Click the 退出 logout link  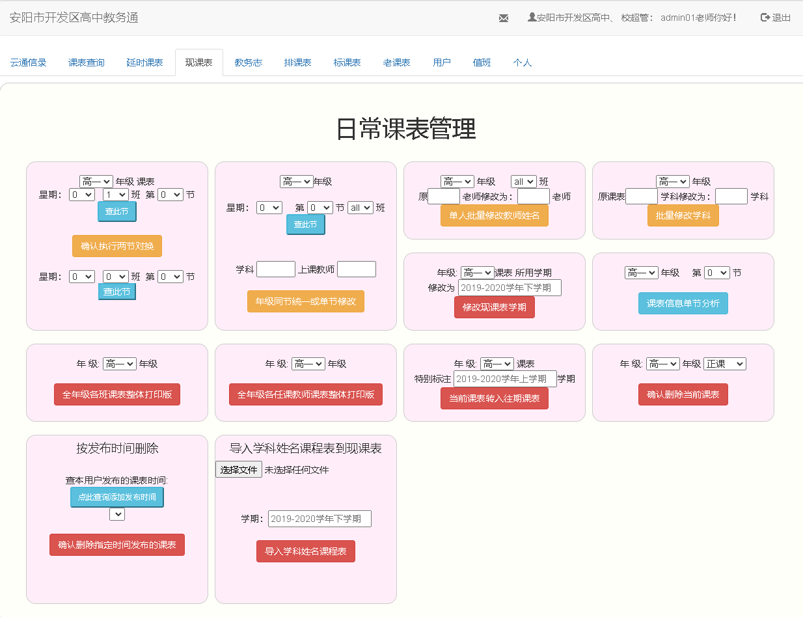coord(776,18)
